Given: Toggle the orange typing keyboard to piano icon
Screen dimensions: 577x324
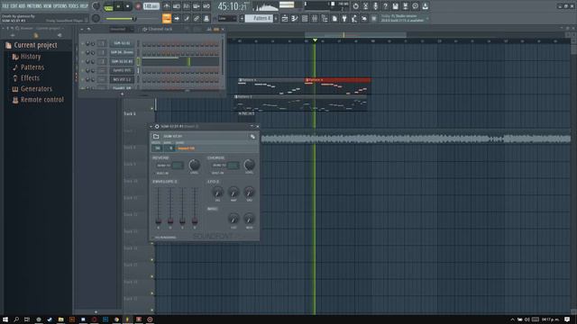Looking at the screenshot, I should pos(166,18).
